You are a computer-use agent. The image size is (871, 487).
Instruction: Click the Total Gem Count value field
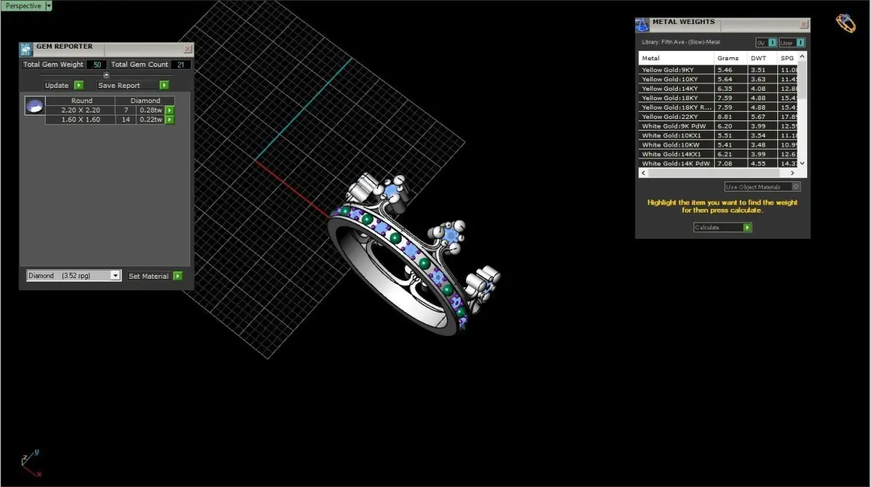click(x=181, y=65)
